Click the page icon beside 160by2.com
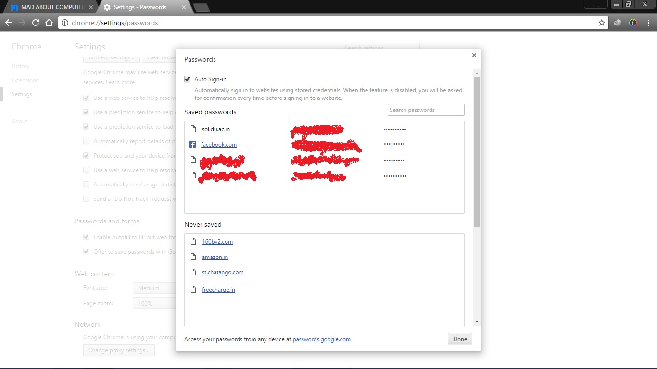657x369 pixels. 193,241
